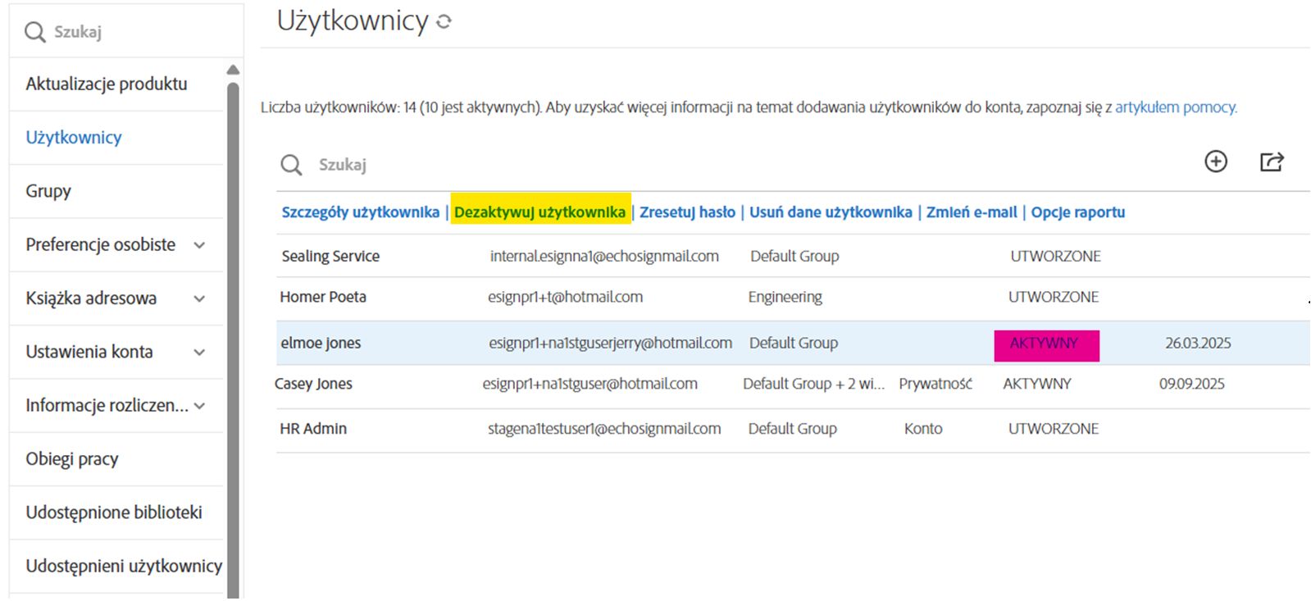Click the add user plus icon
1311x601 pixels.
coord(1215,162)
